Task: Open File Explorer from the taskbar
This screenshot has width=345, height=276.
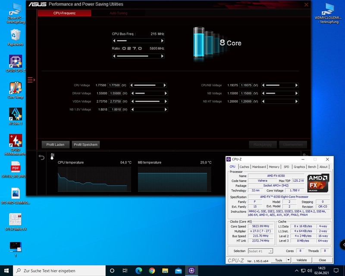Action: (165, 271)
